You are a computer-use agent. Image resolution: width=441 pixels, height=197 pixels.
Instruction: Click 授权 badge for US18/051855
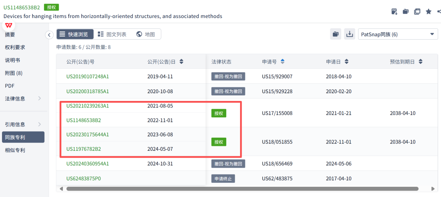point(219,142)
